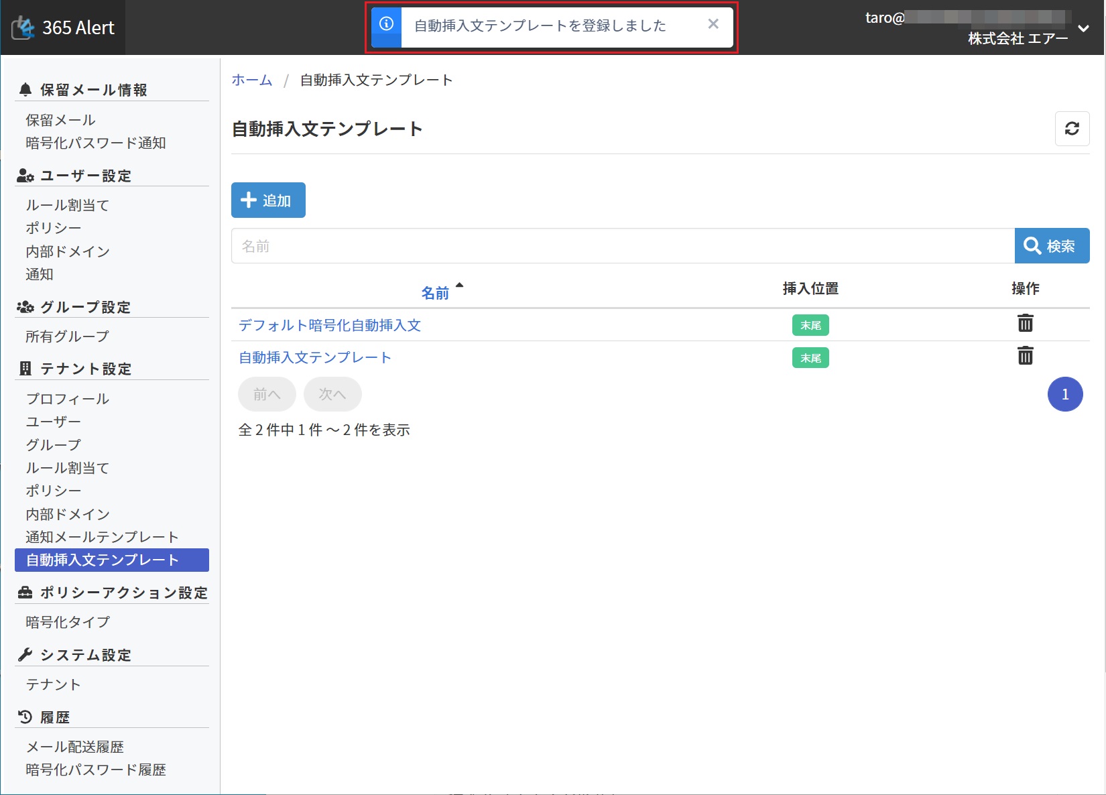Viewport: 1106px width, 795px height.
Task: Open 保留メール in the sidebar
Action: click(x=60, y=120)
